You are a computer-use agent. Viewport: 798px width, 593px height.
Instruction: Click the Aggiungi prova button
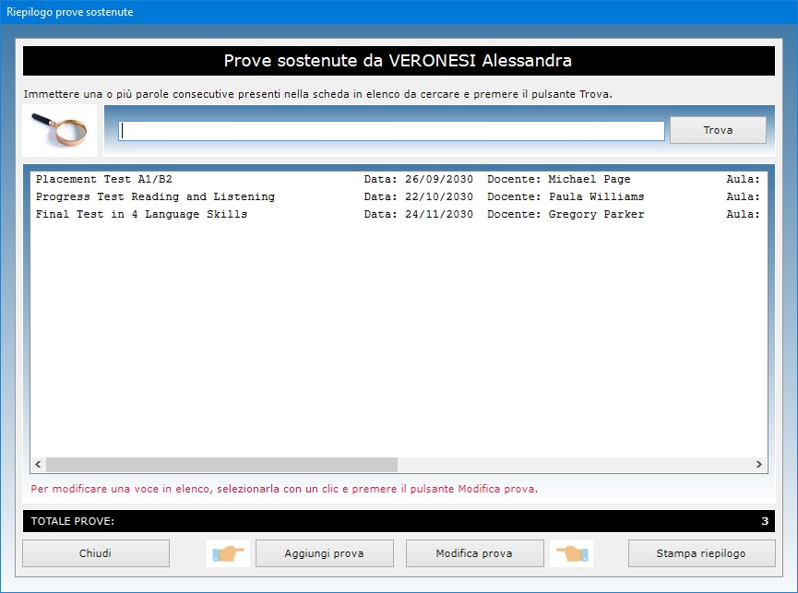pos(324,553)
